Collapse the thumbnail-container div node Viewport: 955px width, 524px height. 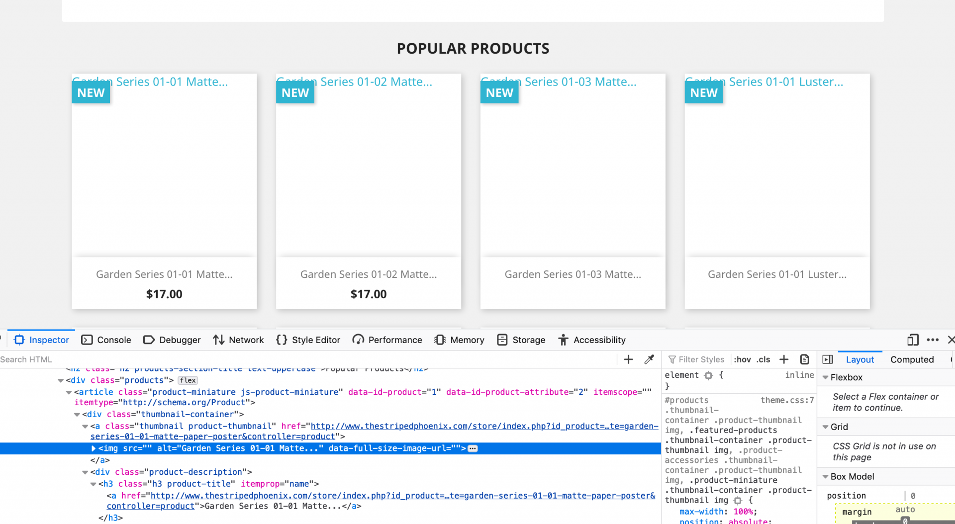click(77, 415)
